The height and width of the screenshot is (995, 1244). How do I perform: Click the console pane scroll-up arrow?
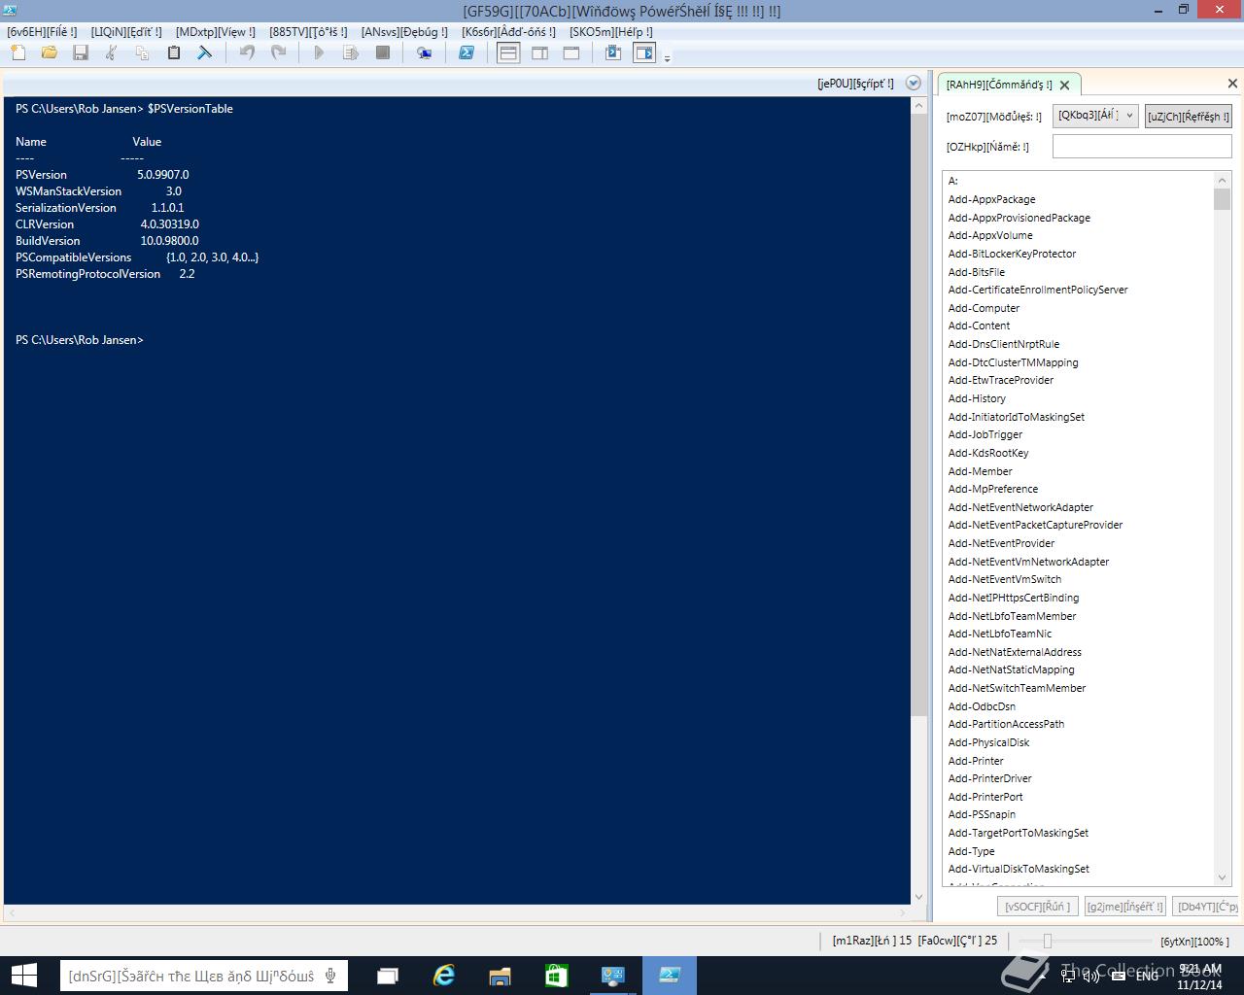(x=918, y=105)
